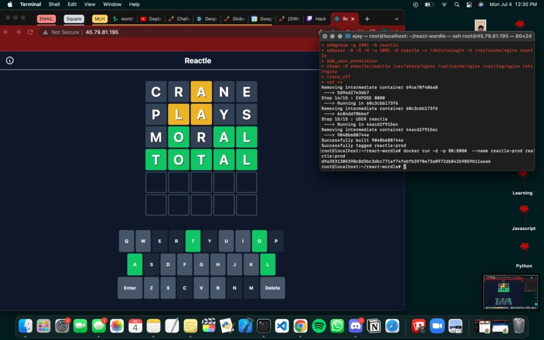Image resolution: width=544 pixels, height=340 pixels.
Task: Open the Apple menu
Action: tap(9, 5)
